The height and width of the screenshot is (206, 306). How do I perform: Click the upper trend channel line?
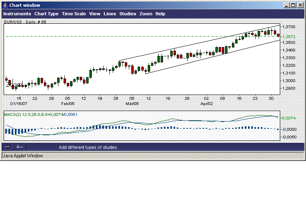(x=199, y=43)
